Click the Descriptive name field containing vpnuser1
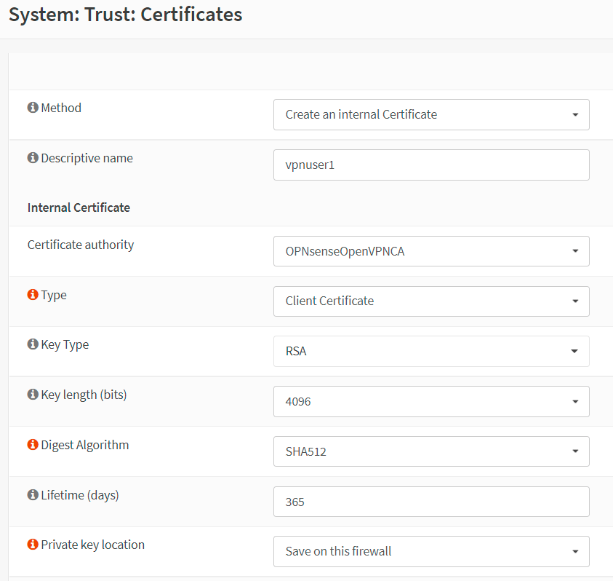 (x=431, y=165)
